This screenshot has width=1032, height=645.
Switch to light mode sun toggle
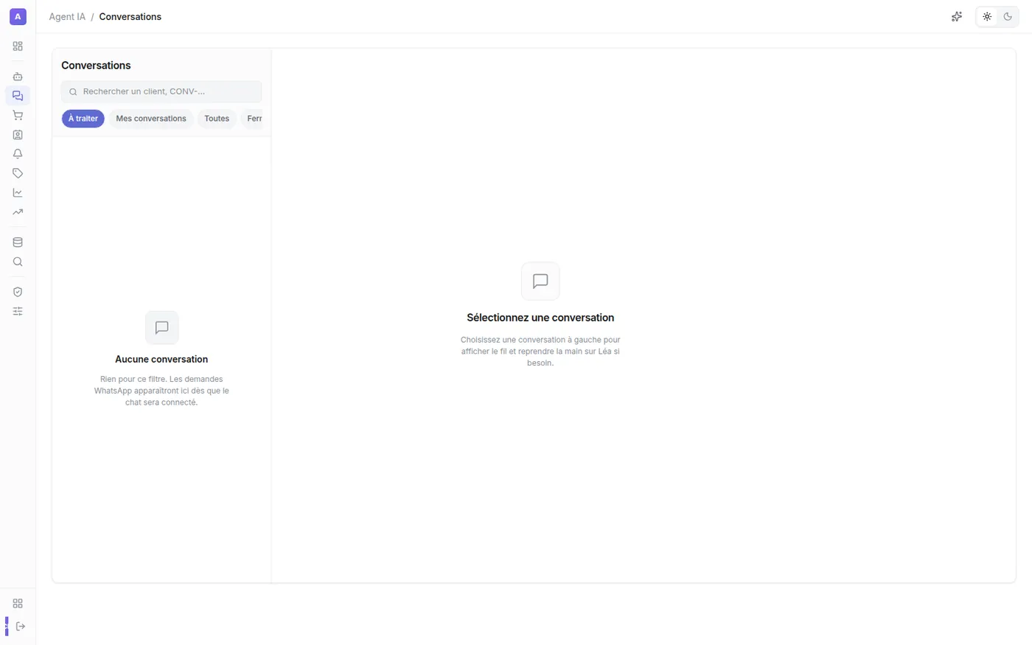pos(987,16)
